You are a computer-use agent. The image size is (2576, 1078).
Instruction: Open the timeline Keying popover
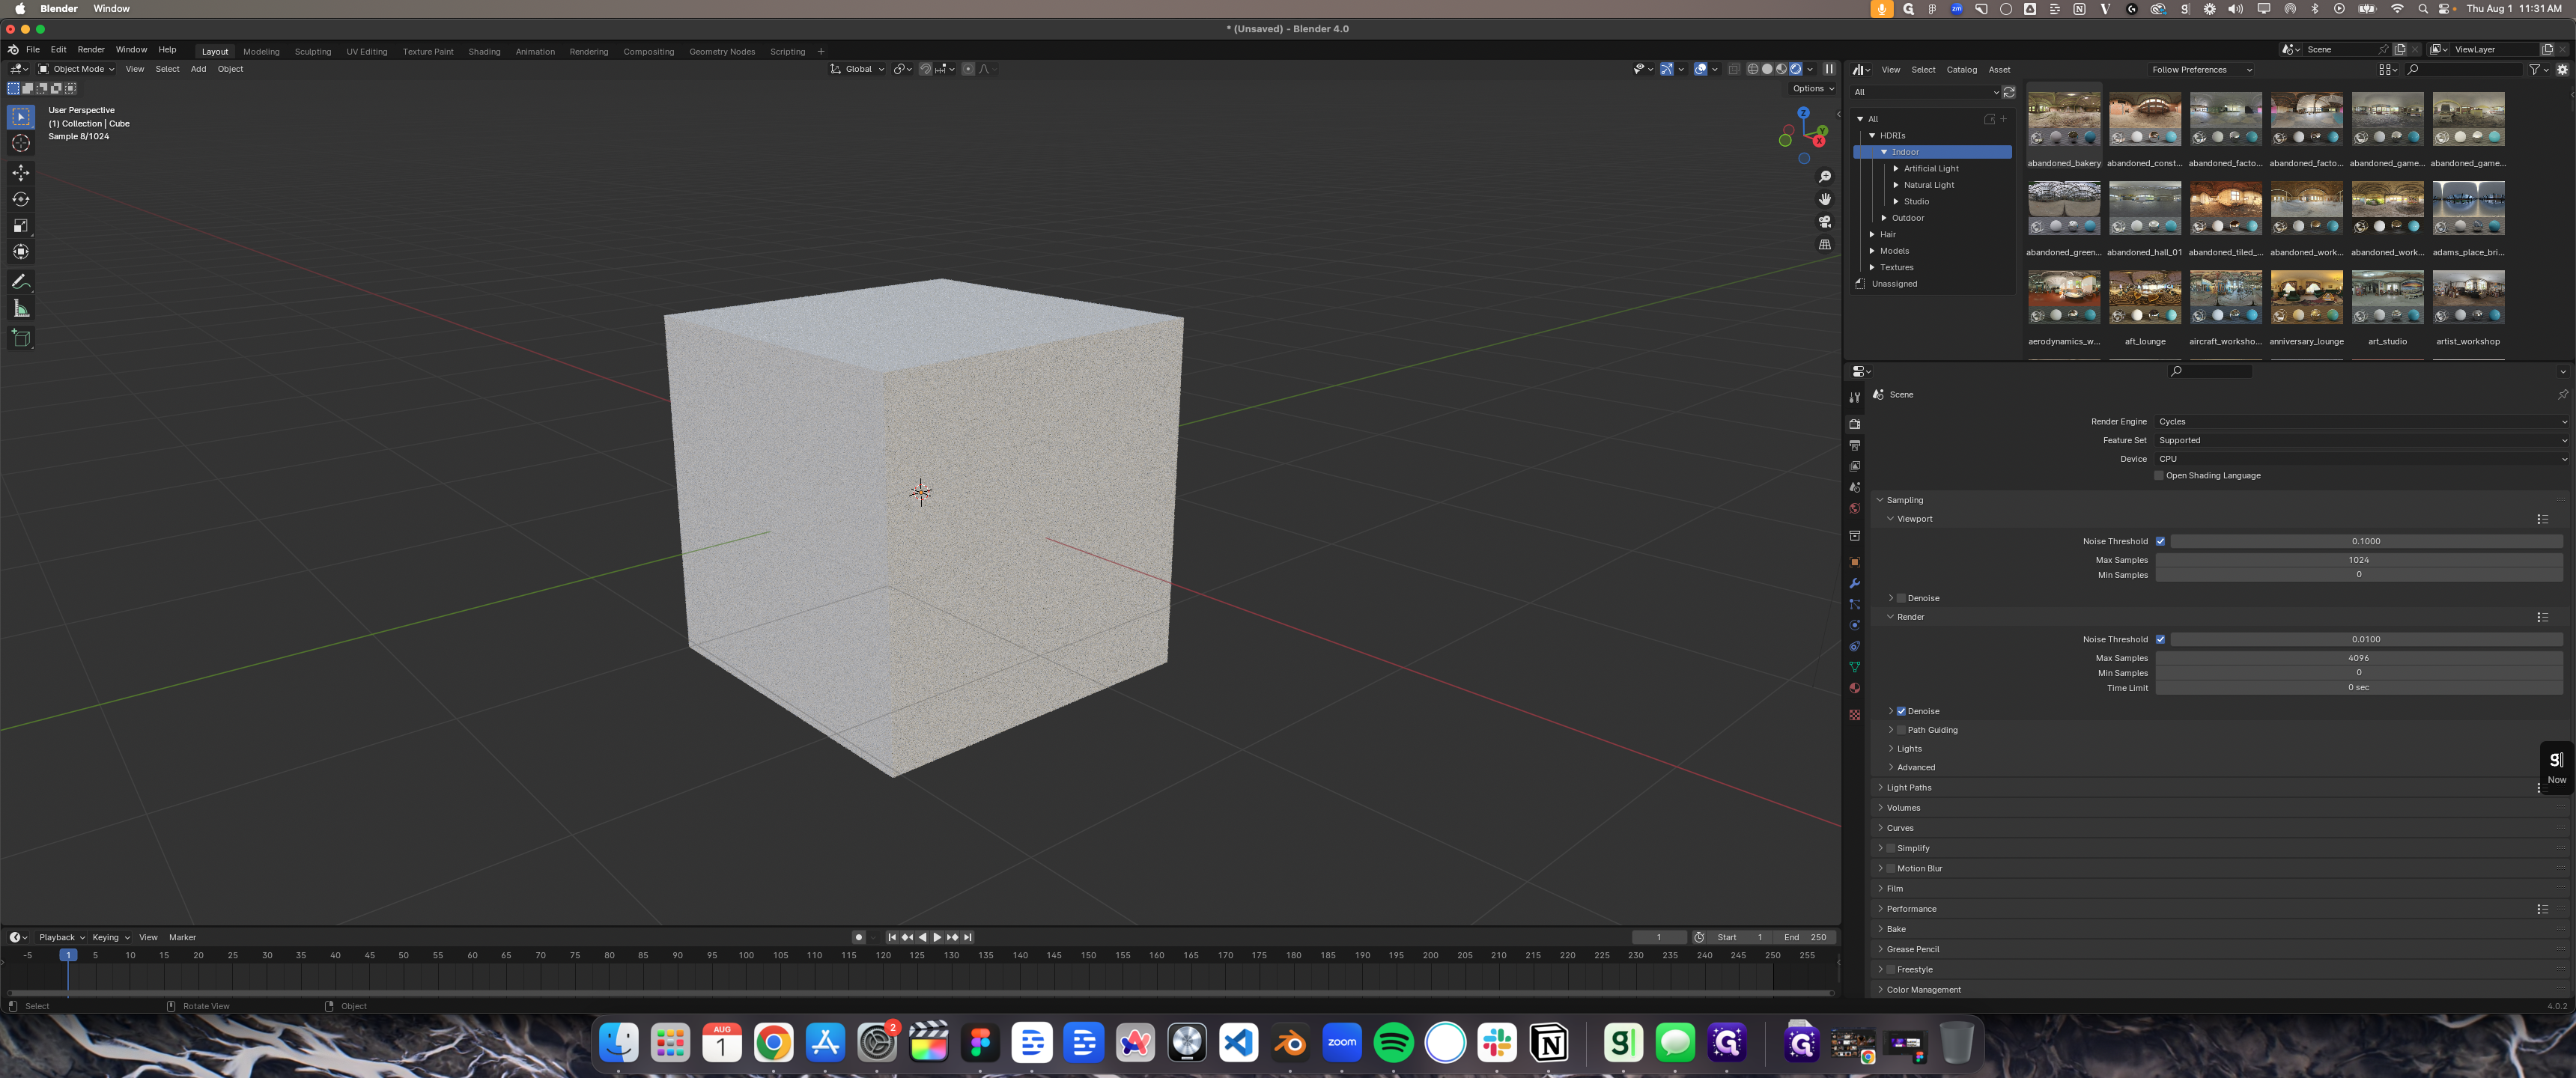click(110, 938)
